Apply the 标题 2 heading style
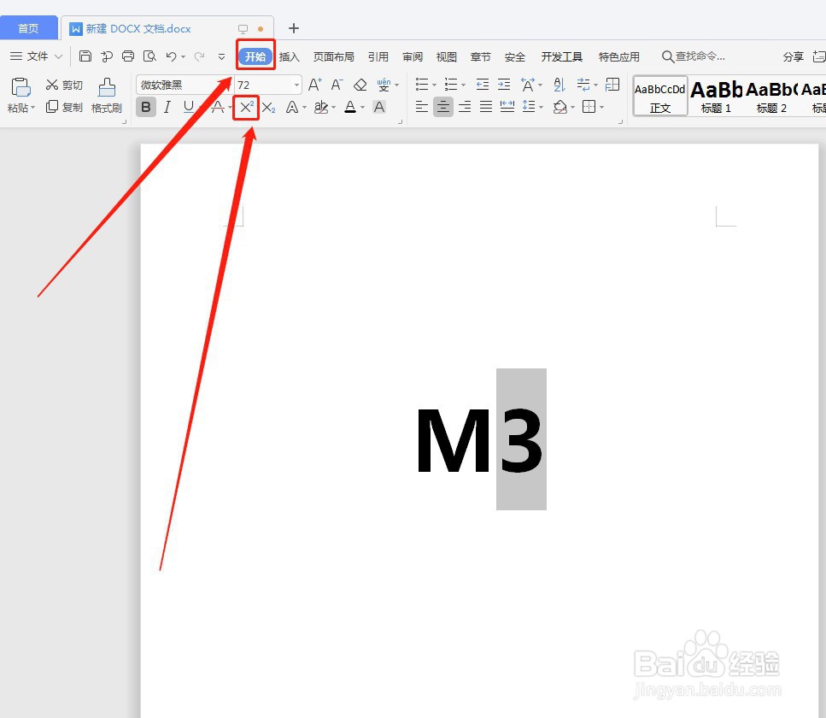Image resolution: width=826 pixels, height=718 pixels. [x=771, y=96]
